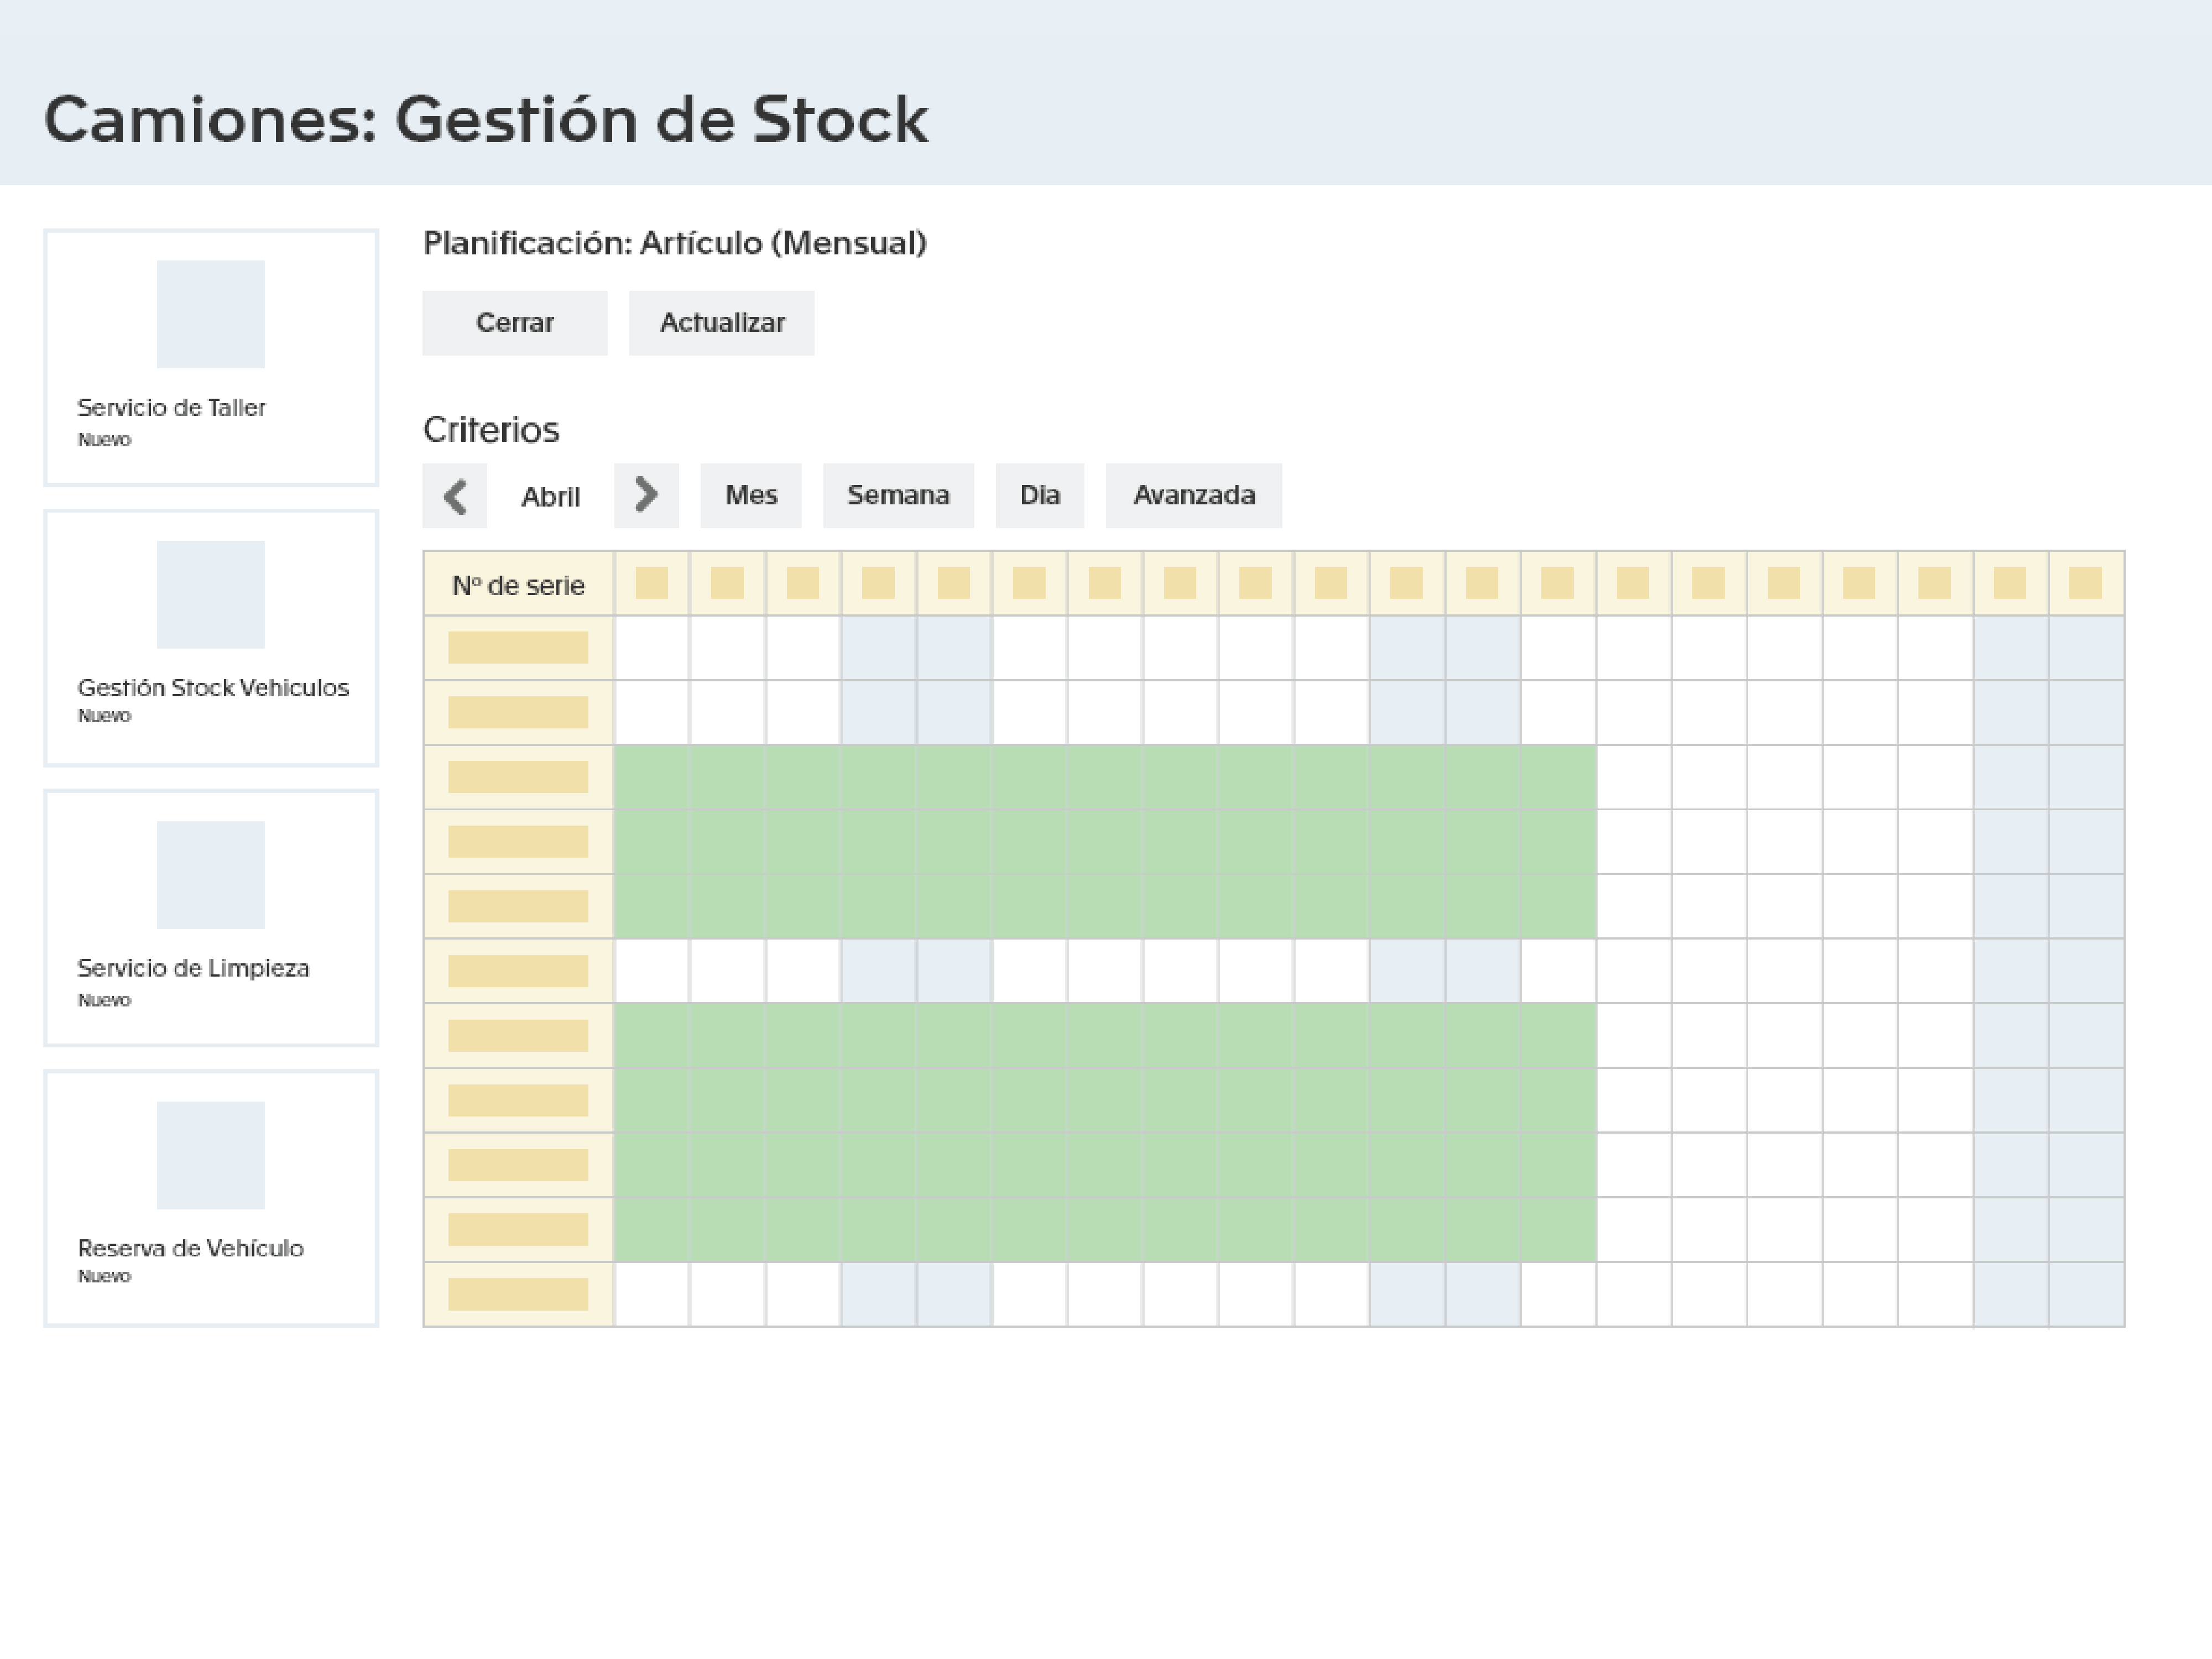The image size is (2212, 1659).
Task: Click the first serial number badge
Action: pos(518,648)
